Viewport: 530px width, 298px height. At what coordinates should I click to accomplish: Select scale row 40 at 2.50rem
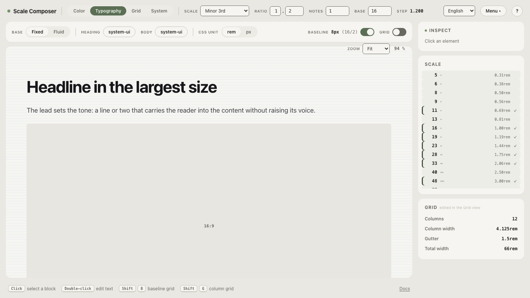pyautogui.click(x=471, y=172)
